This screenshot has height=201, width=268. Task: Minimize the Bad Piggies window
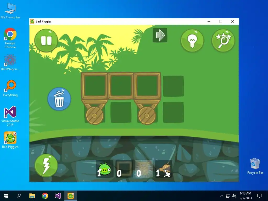(x=209, y=21)
